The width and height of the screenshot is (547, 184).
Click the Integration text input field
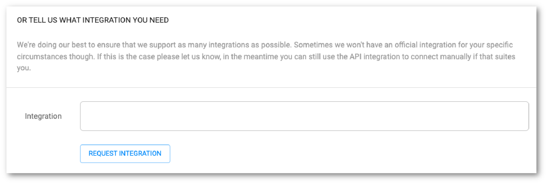tap(304, 116)
